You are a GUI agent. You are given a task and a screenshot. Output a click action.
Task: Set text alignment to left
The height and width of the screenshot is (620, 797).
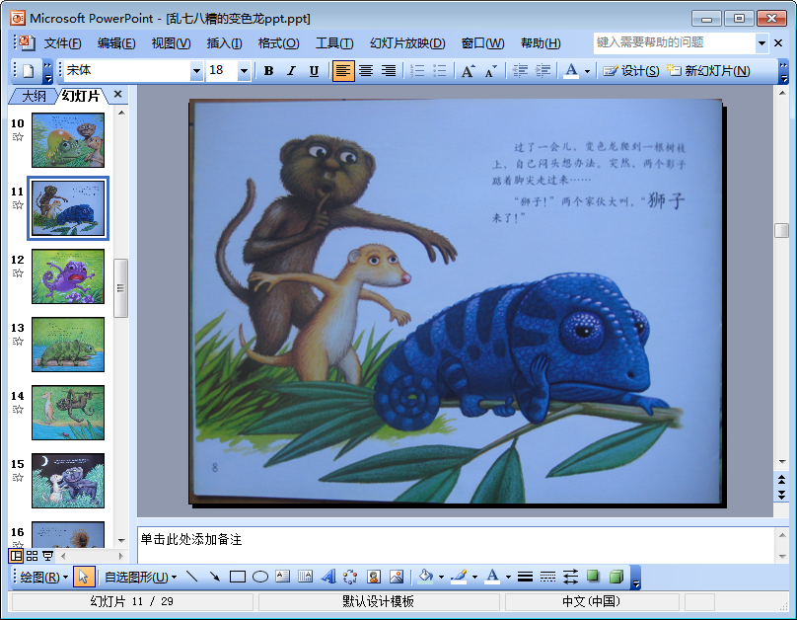pyautogui.click(x=343, y=71)
